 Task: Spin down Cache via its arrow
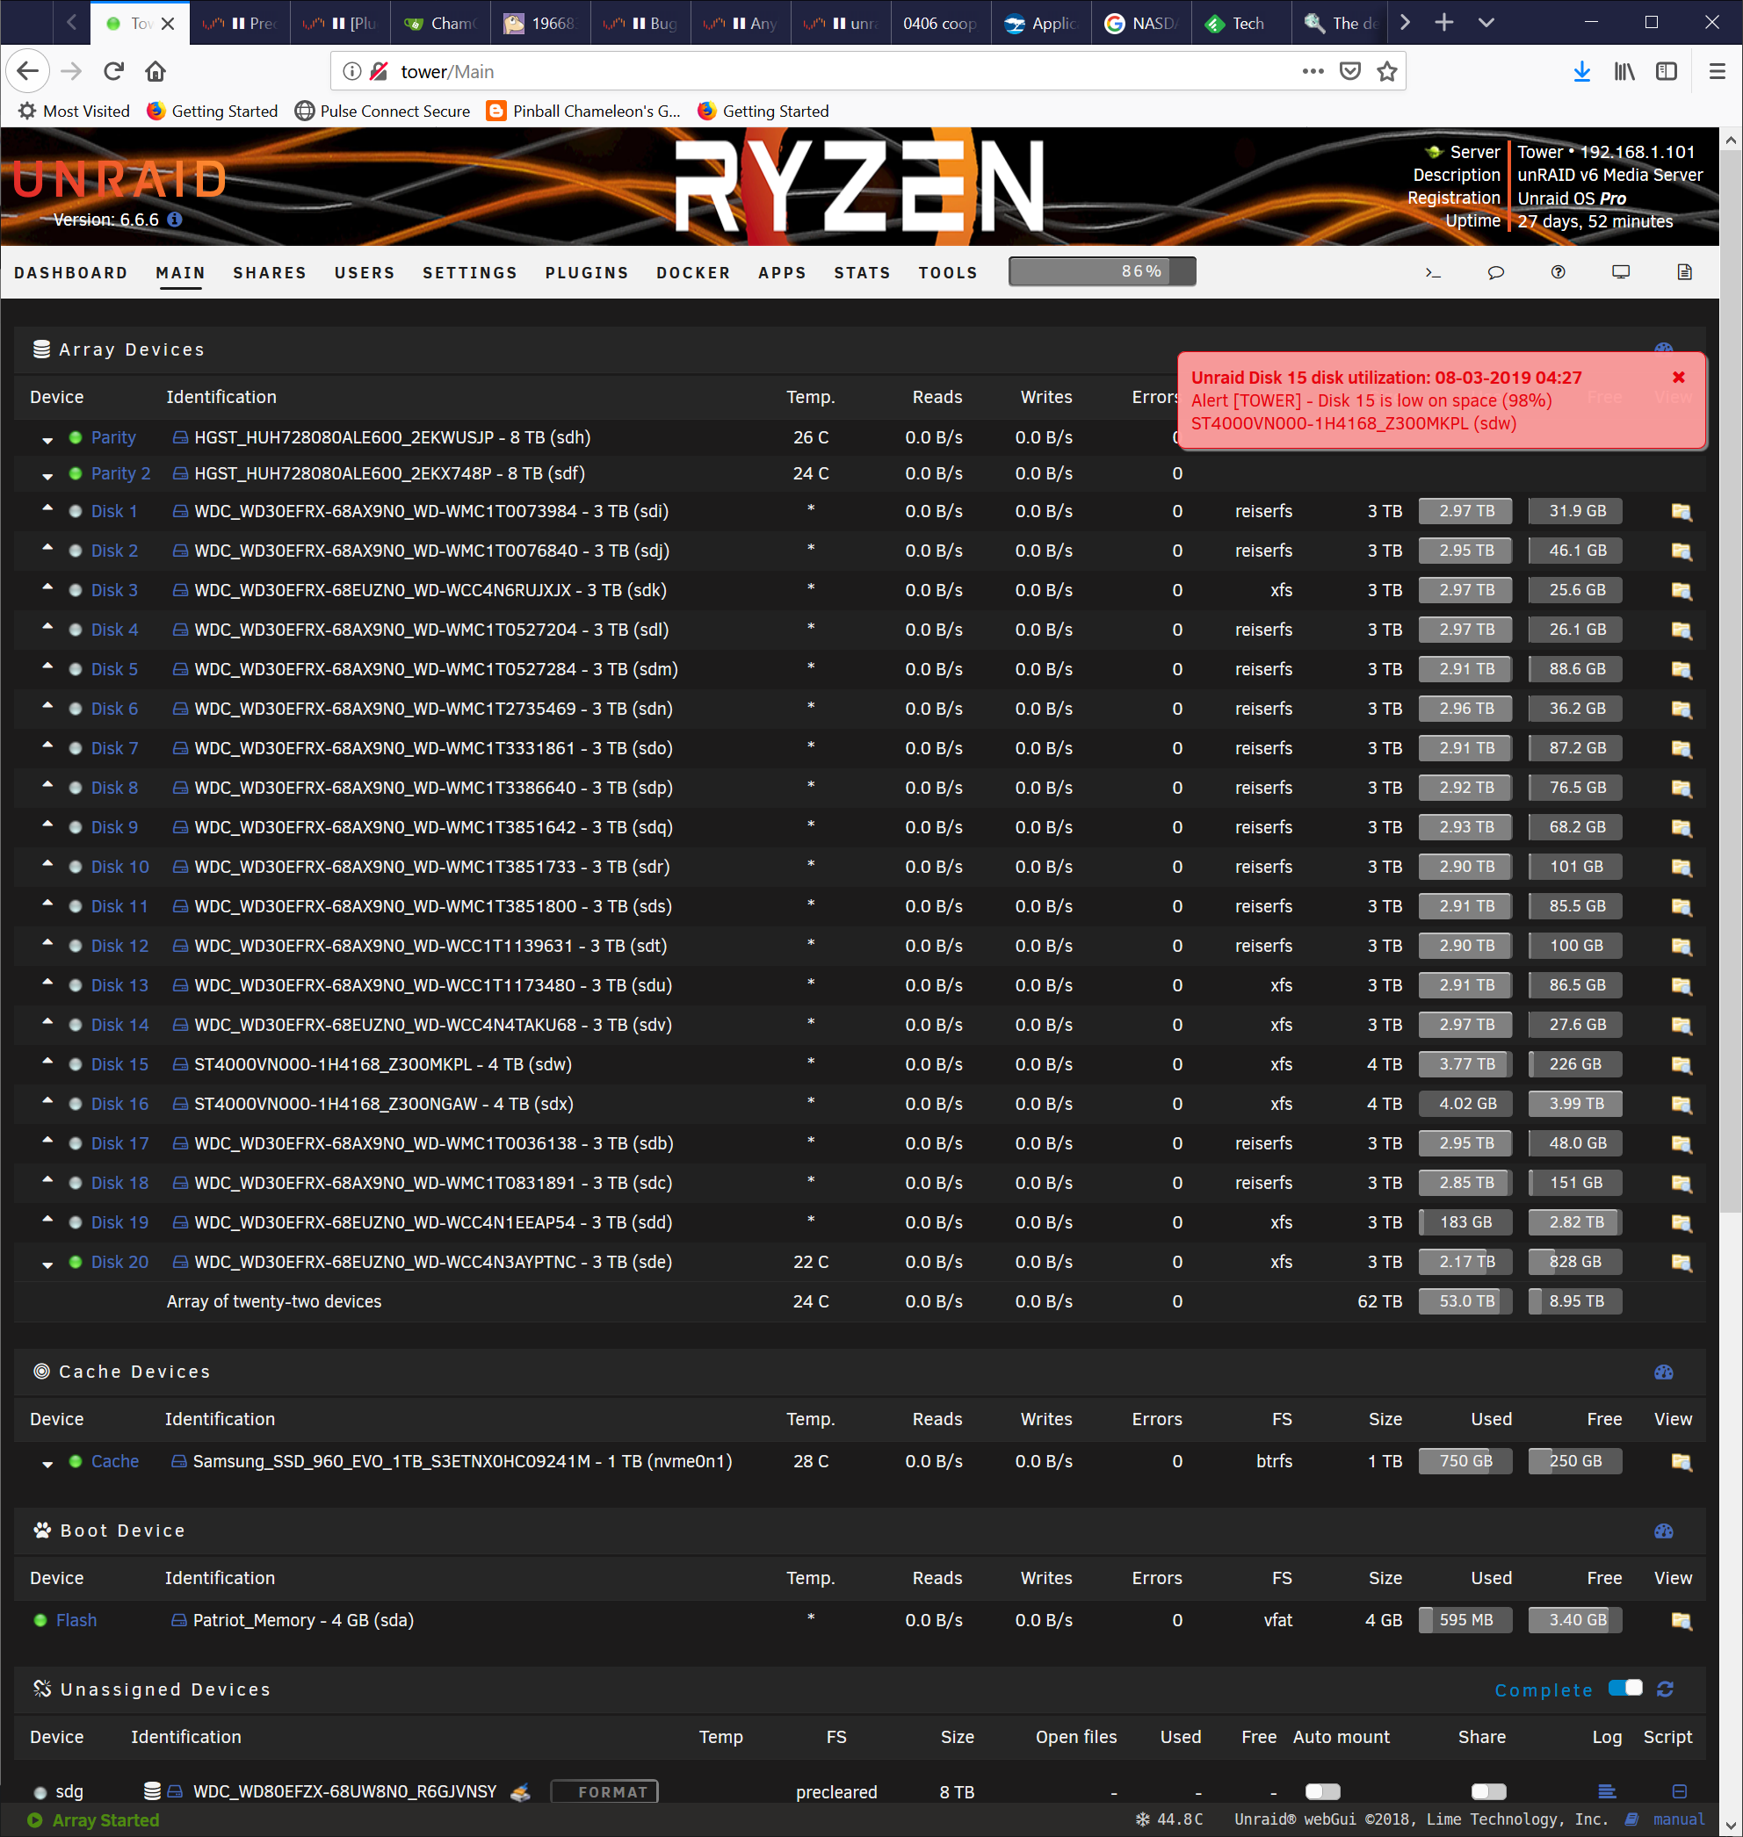47,1465
